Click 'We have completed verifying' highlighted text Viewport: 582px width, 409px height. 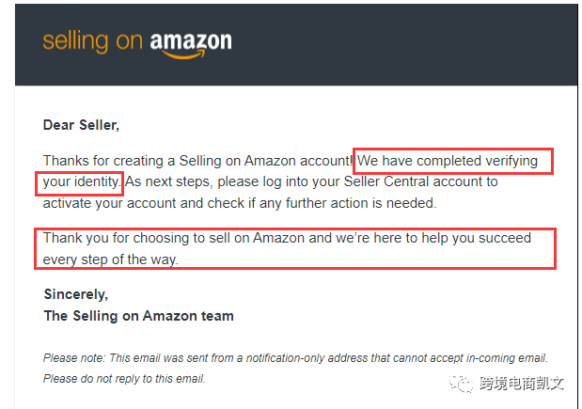coord(448,161)
